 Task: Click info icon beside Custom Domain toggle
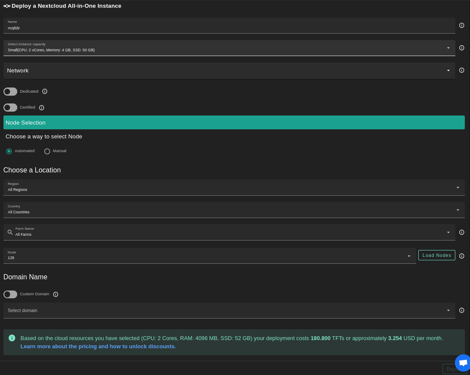click(x=56, y=294)
